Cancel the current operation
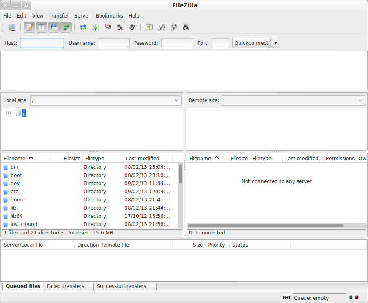The width and height of the screenshot is (368, 303). (x=108, y=27)
